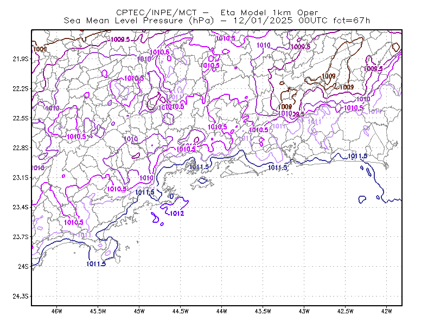Viewport: 434px width, 335px height.
Task: Click the 43.5W longitude axis label
Action: click(x=263, y=311)
